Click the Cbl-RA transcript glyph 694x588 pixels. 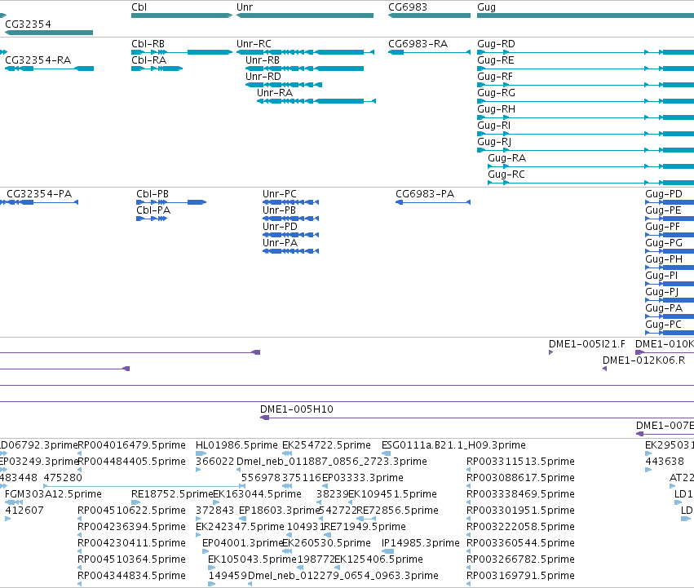(x=157, y=69)
